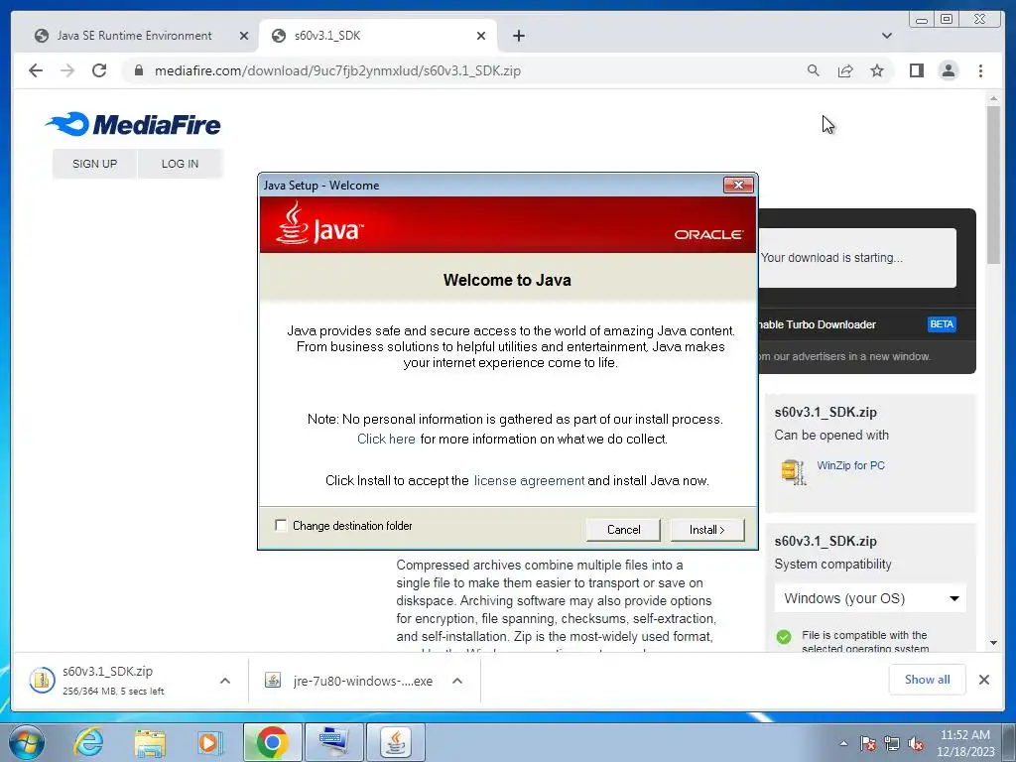Switch to Java SE Runtime Environment tab
Viewport: 1016px width, 762px height.
coord(134,36)
